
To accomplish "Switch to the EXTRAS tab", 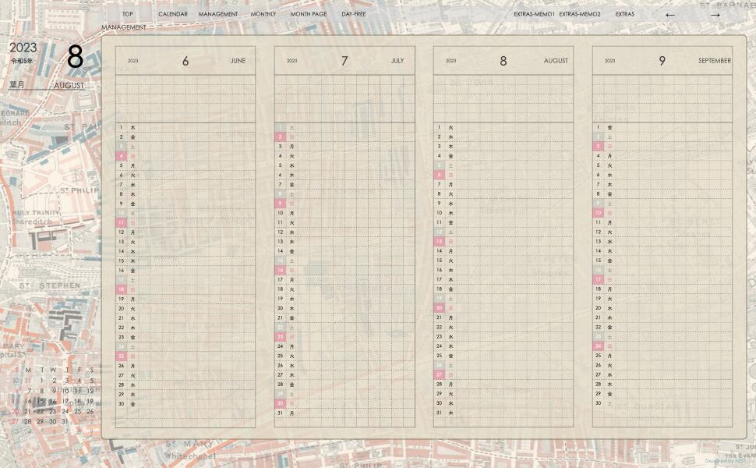I will 624,14.
